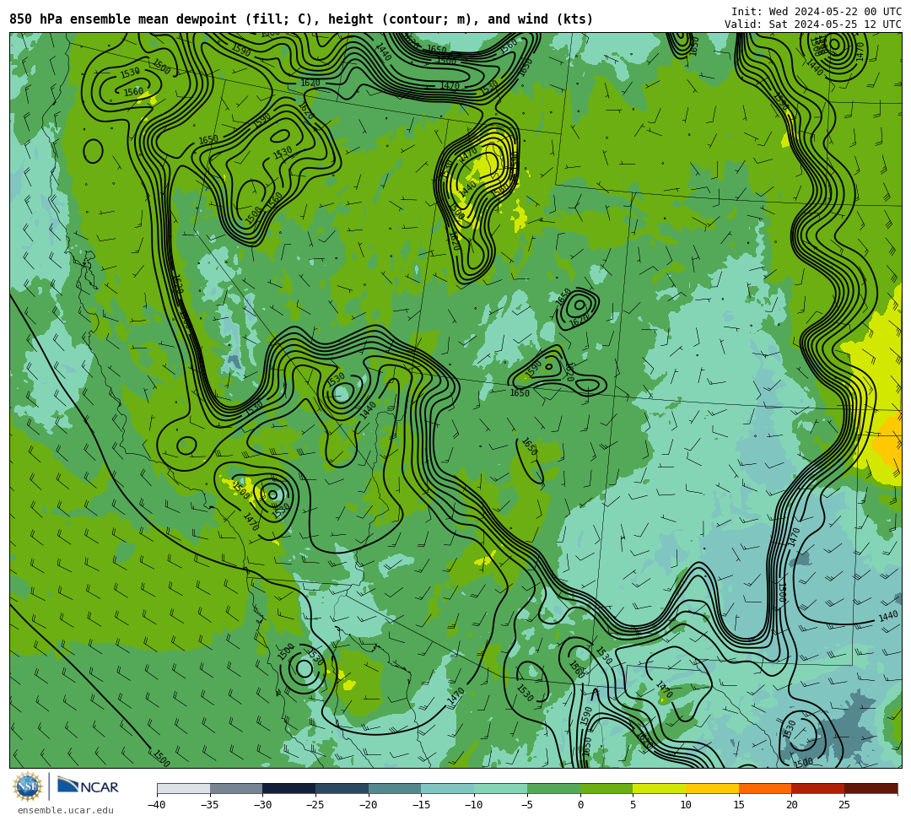Click the map title '850 hPa ensemble mean dewpoint'
911x821 pixels.
pos(123,19)
